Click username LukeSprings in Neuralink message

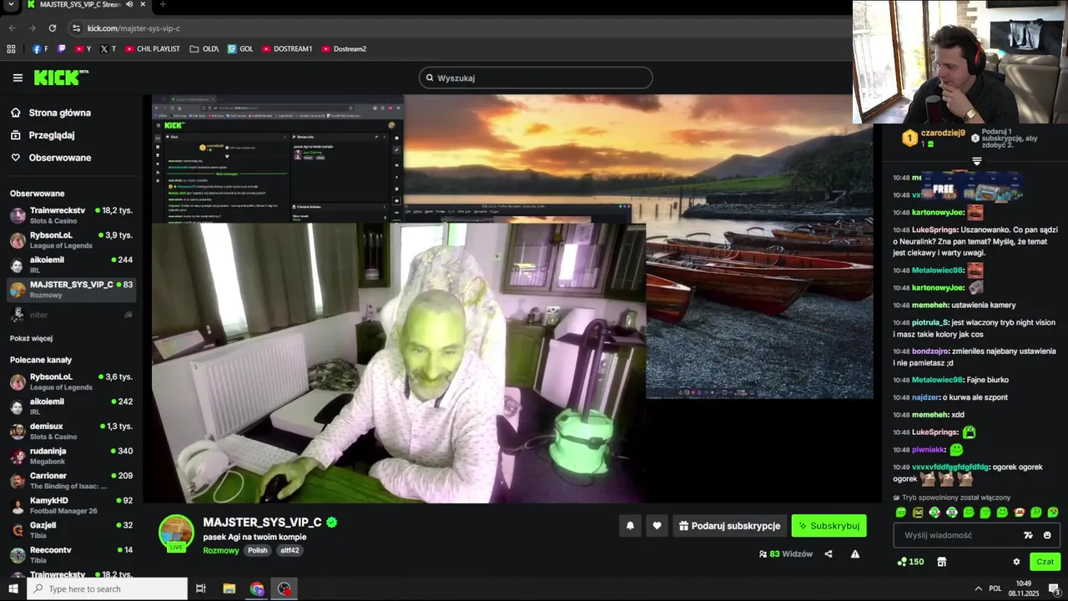(934, 230)
